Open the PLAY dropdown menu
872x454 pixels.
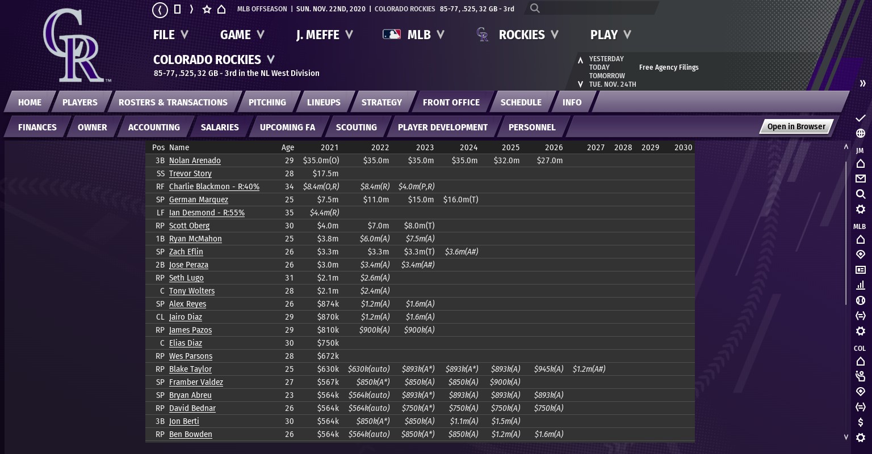coord(611,35)
